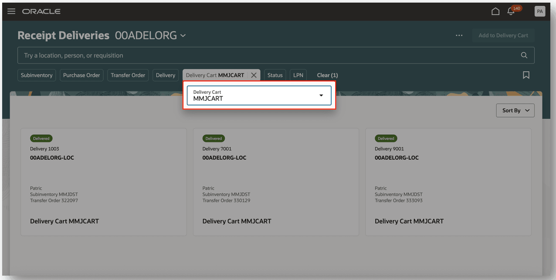
Task: Select the Delivery 1003 card
Action: 104,182
